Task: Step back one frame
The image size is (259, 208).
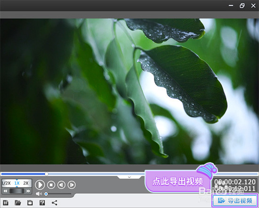Action: click(x=61, y=185)
